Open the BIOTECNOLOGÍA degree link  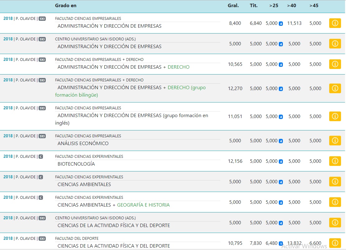(x=76, y=164)
